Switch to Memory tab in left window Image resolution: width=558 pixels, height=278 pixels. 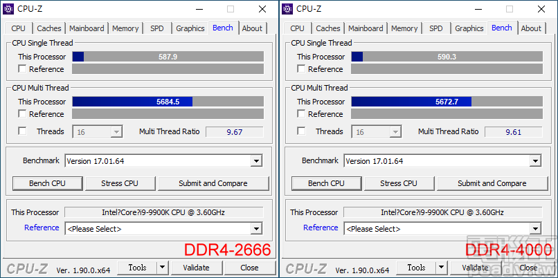[x=125, y=28]
